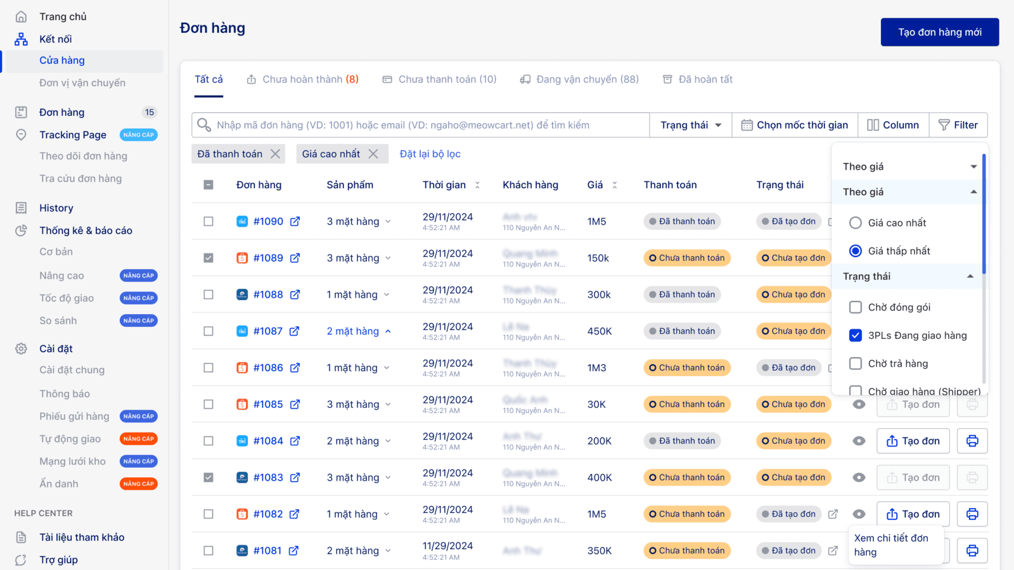Sort orders by the Giá column arrows

(614, 185)
